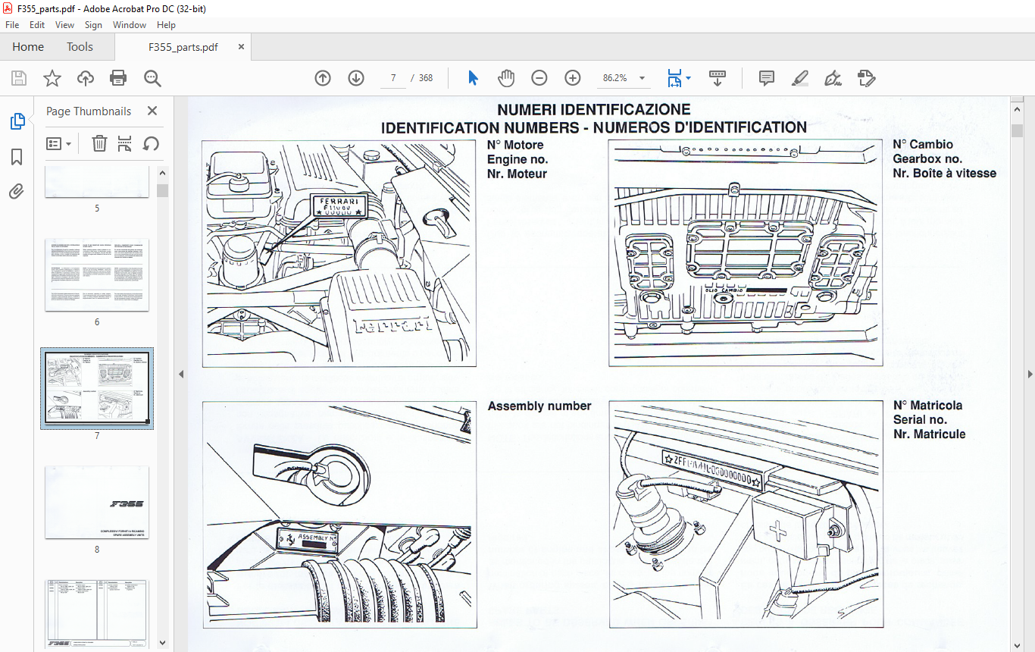Viewport: 1035px width, 652px height.
Task: Open the zoom percentage dropdown
Action: [x=643, y=78]
